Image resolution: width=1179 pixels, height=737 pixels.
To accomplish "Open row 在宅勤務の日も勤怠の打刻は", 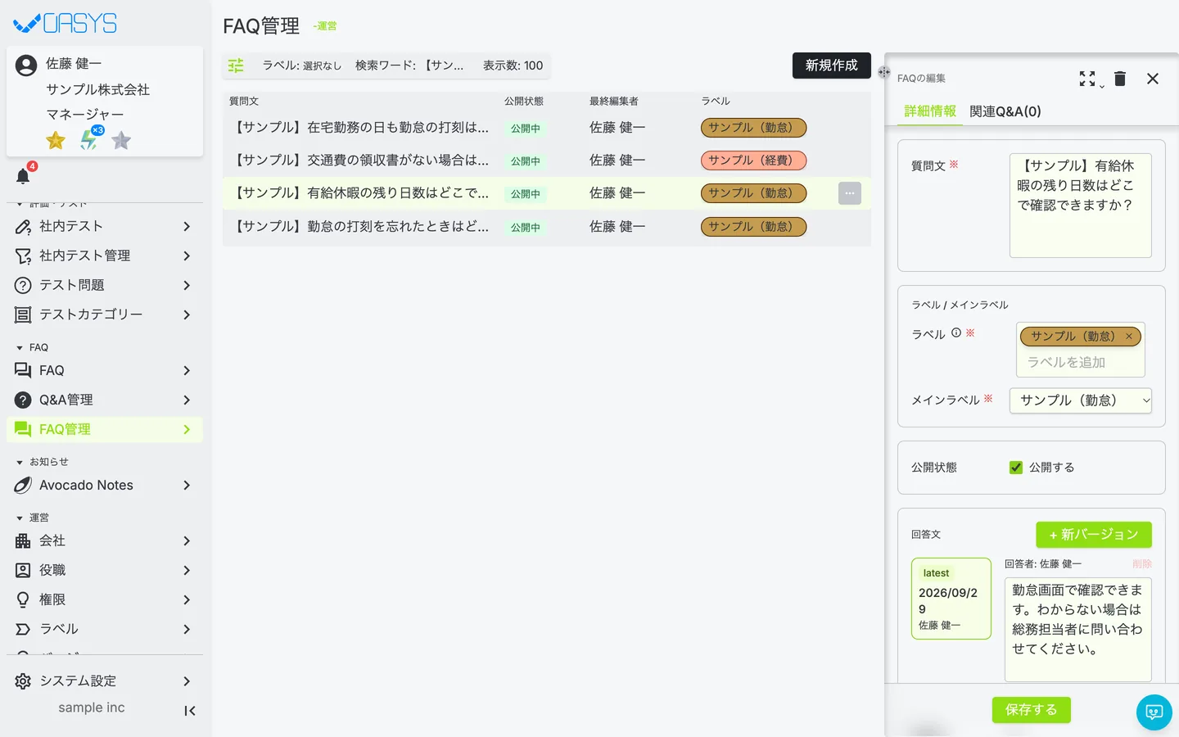I will (x=547, y=128).
